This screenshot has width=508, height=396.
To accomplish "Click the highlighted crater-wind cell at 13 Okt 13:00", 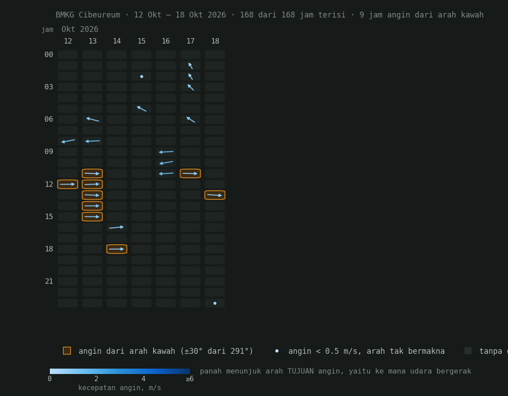I will [93, 195].
